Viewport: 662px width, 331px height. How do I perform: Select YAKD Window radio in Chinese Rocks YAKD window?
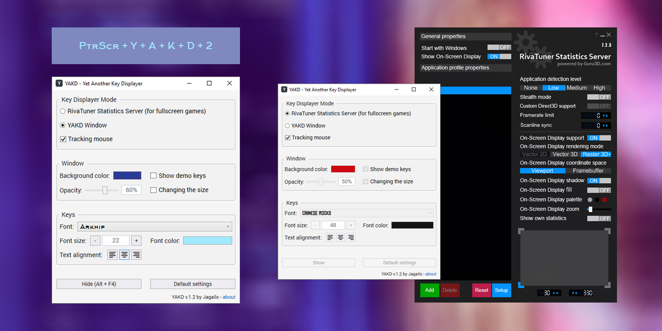pyautogui.click(x=305, y=126)
